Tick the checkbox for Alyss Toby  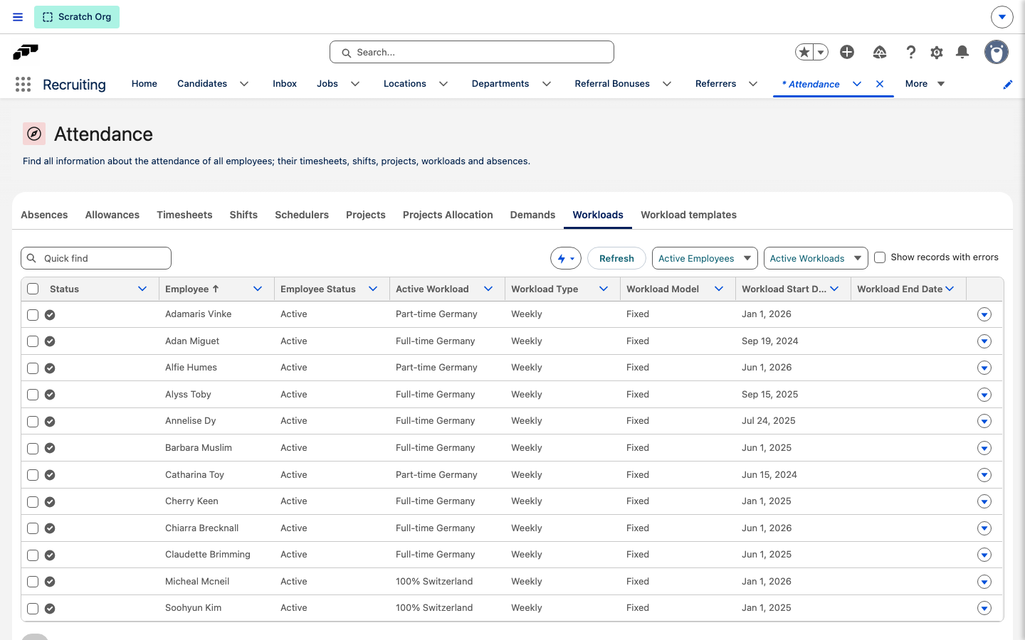point(33,395)
